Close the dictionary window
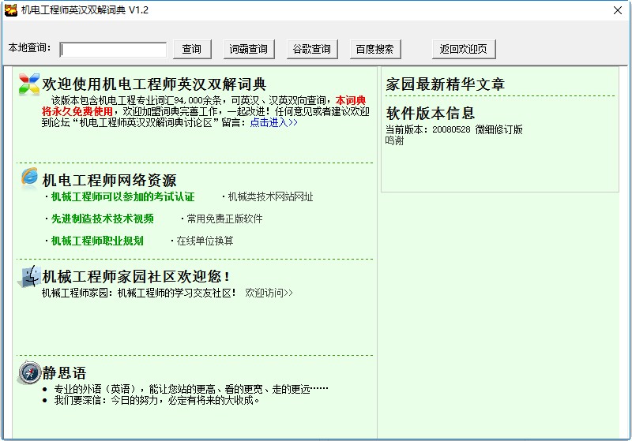This screenshot has width=632, height=441. (x=618, y=10)
